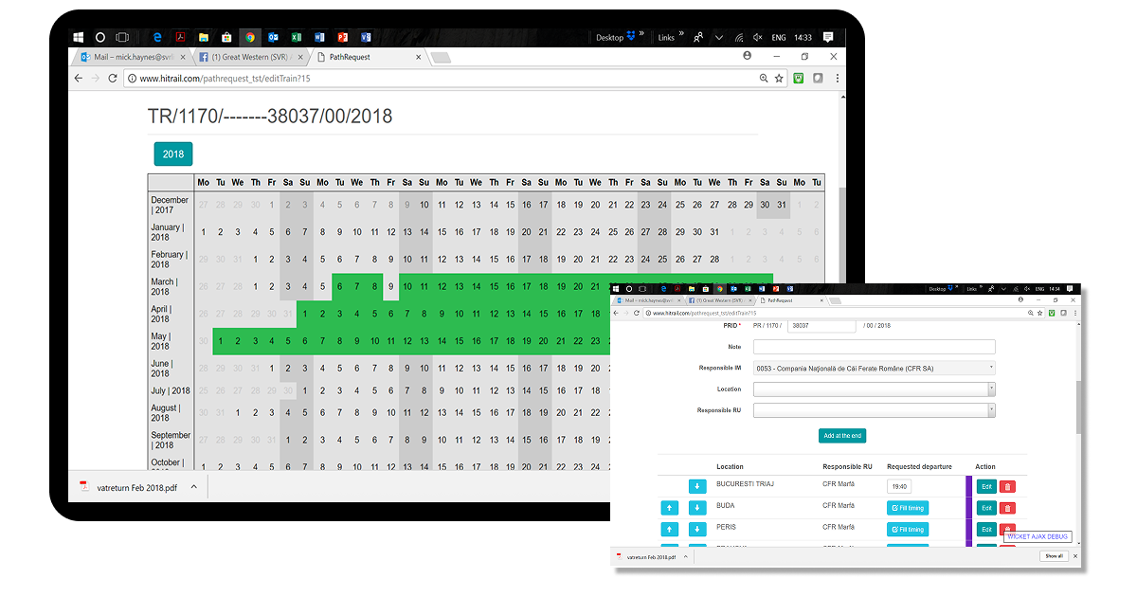
Task: Show hidden tray icons in large window taskbar
Action: pyautogui.click(x=719, y=38)
